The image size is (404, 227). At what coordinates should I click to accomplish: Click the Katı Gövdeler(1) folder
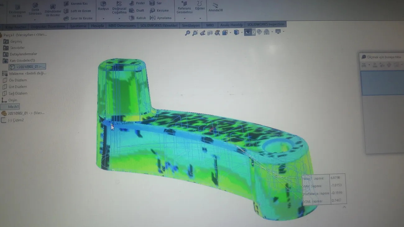[x=22, y=61]
